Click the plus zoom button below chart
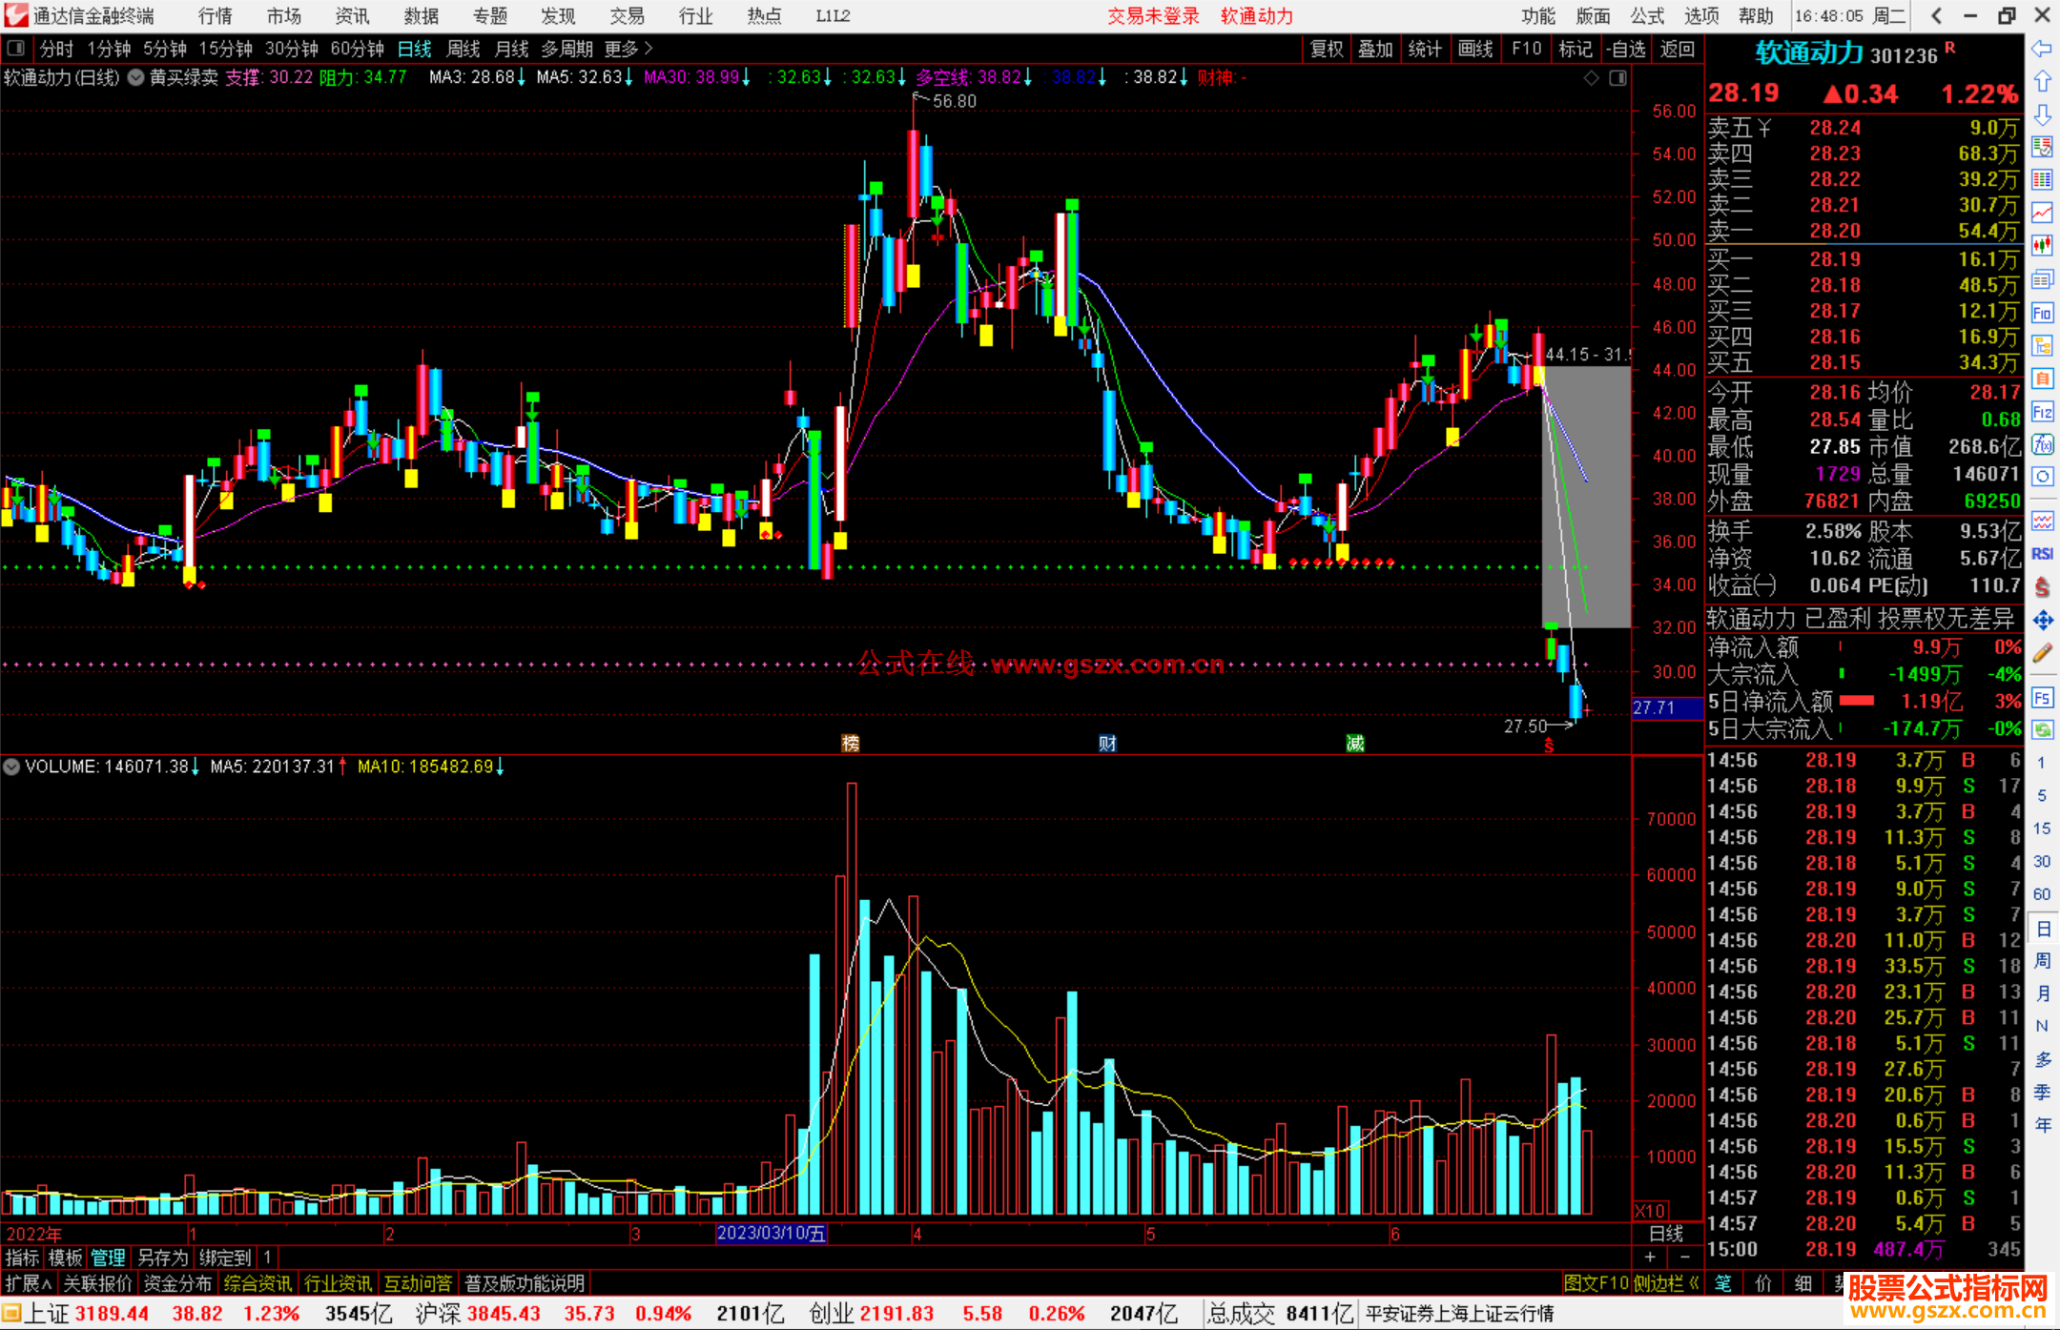 tap(1650, 1257)
